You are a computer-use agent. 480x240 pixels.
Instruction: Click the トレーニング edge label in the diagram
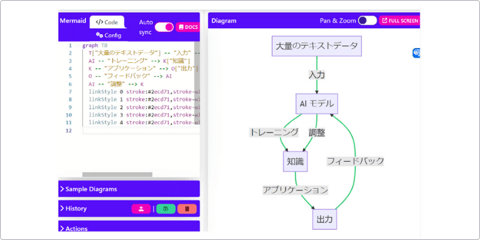pos(274,133)
